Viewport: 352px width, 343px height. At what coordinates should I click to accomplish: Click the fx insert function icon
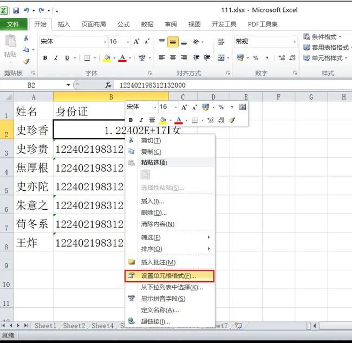108,85
